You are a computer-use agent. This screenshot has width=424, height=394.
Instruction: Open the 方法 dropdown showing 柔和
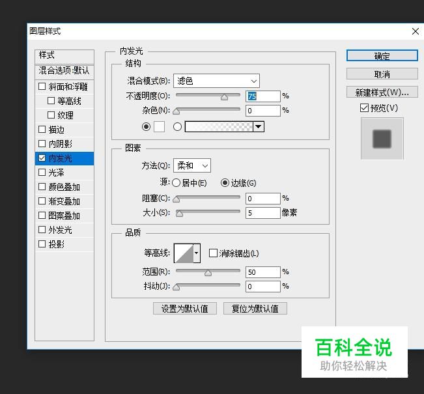(x=192, y=165)
